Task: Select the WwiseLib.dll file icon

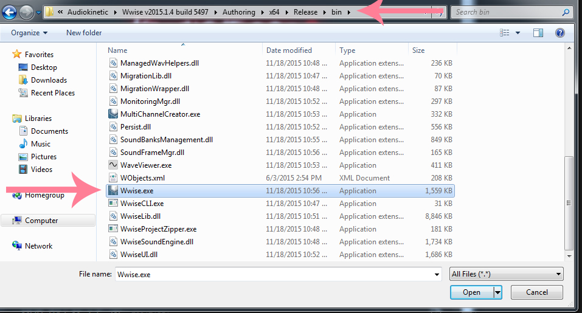Action: click(x=113, y=216)
